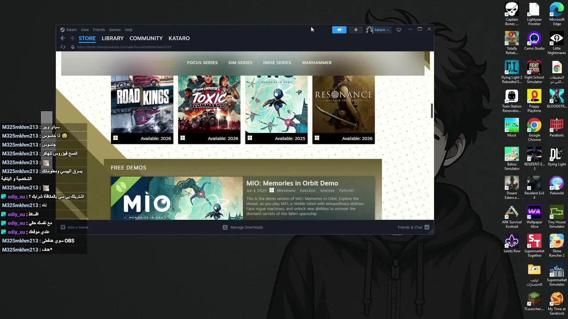The width and height of the screenshot is (568, 319).
Task: Open Saints Row desktop shortcut
Action: coord(512,244)
